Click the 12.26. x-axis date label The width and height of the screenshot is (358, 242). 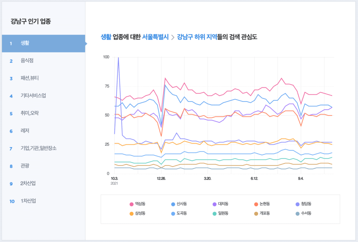pyautogui.click(x=161, y=179)
